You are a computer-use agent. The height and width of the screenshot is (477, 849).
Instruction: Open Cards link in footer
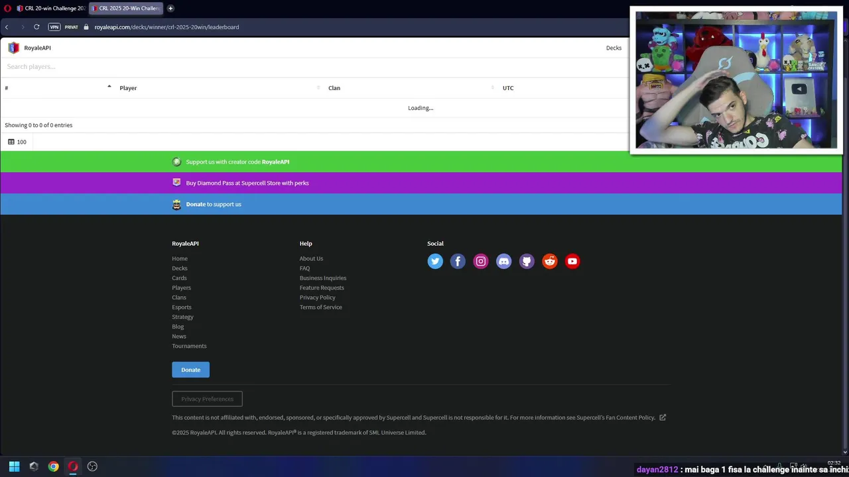click(179, 278)
